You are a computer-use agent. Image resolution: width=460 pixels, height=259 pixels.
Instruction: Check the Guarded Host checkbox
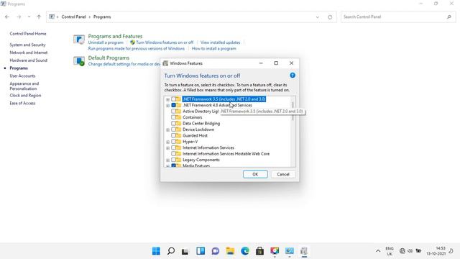(x=173, y=136)
